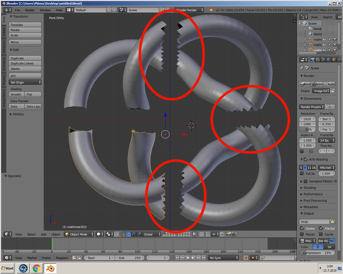Open the File menu
Image resolution: width=343 pixels, height=274 pixels.
click(x=17, y=10)
